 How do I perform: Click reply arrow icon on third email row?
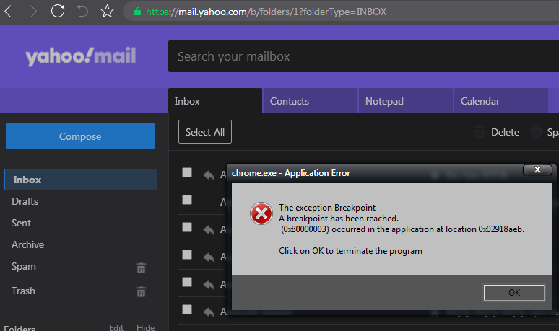209,229
